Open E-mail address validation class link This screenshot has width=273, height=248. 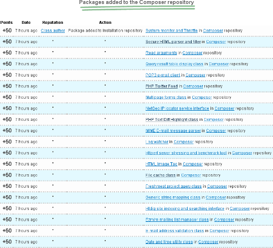tap(175, 231)
